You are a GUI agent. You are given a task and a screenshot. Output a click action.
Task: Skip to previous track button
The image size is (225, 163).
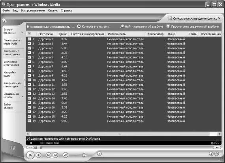pyautogui.click(x=49, y=155)
